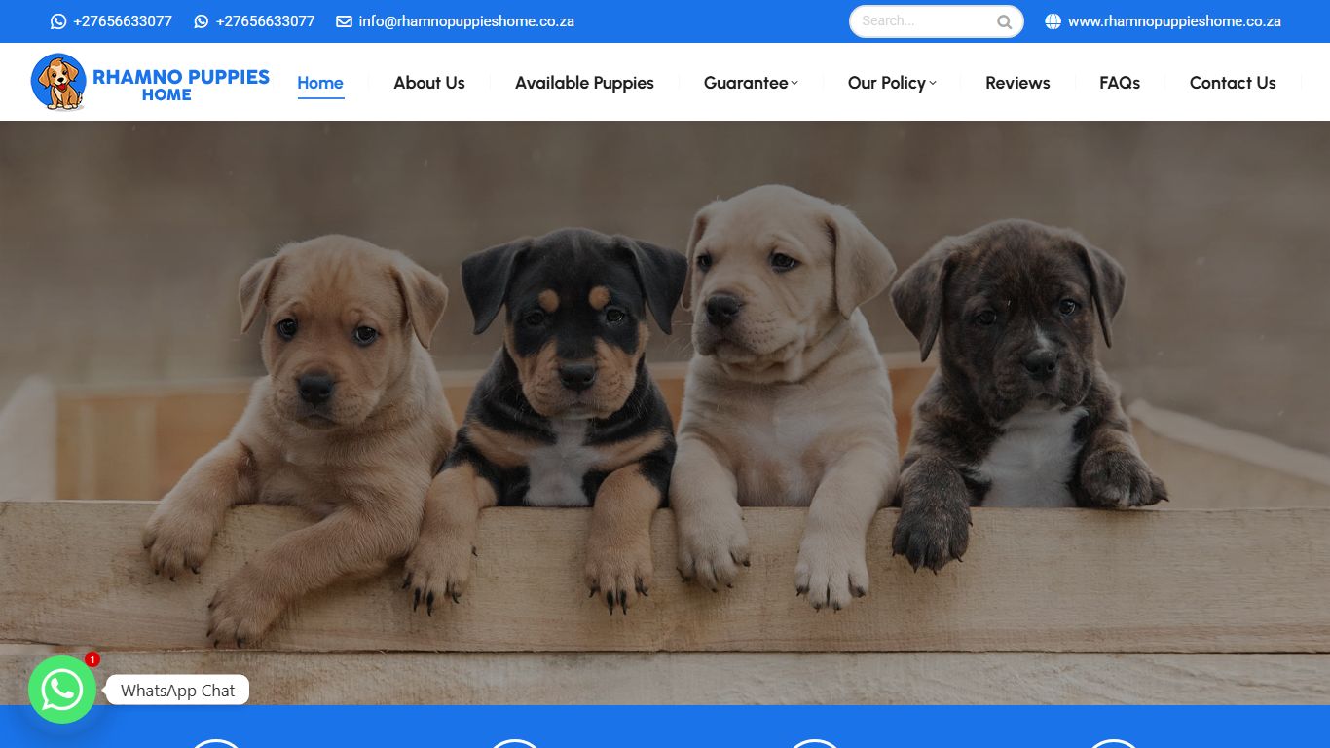
Task: Click the magnifying glass search icon
Action: [x=1004, y=20]
